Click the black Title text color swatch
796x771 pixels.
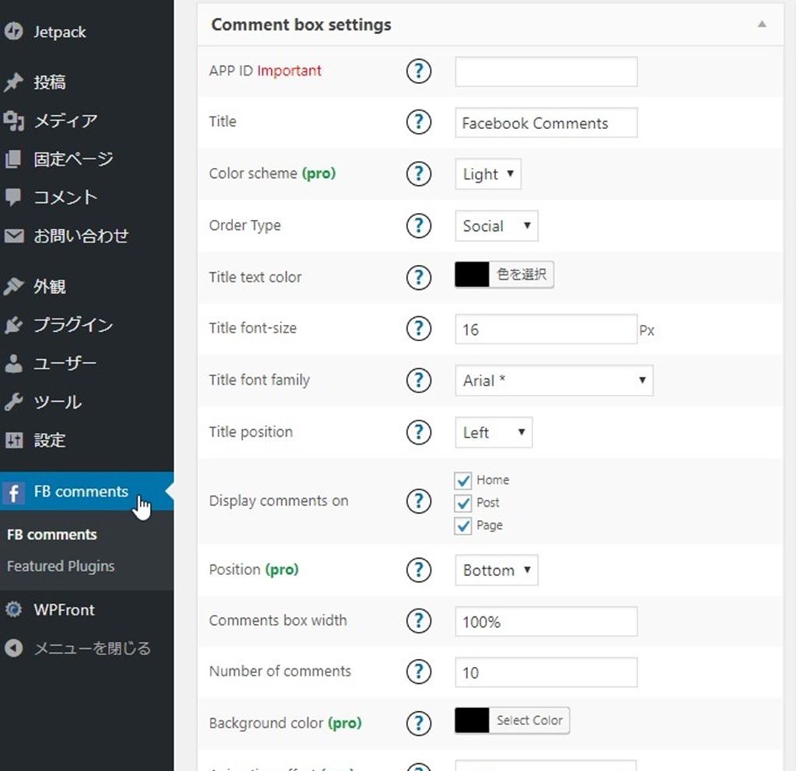(x=472, y=275)
